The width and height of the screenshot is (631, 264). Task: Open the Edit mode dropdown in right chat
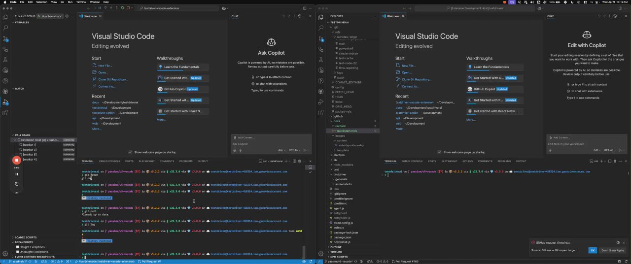(597, 150)
